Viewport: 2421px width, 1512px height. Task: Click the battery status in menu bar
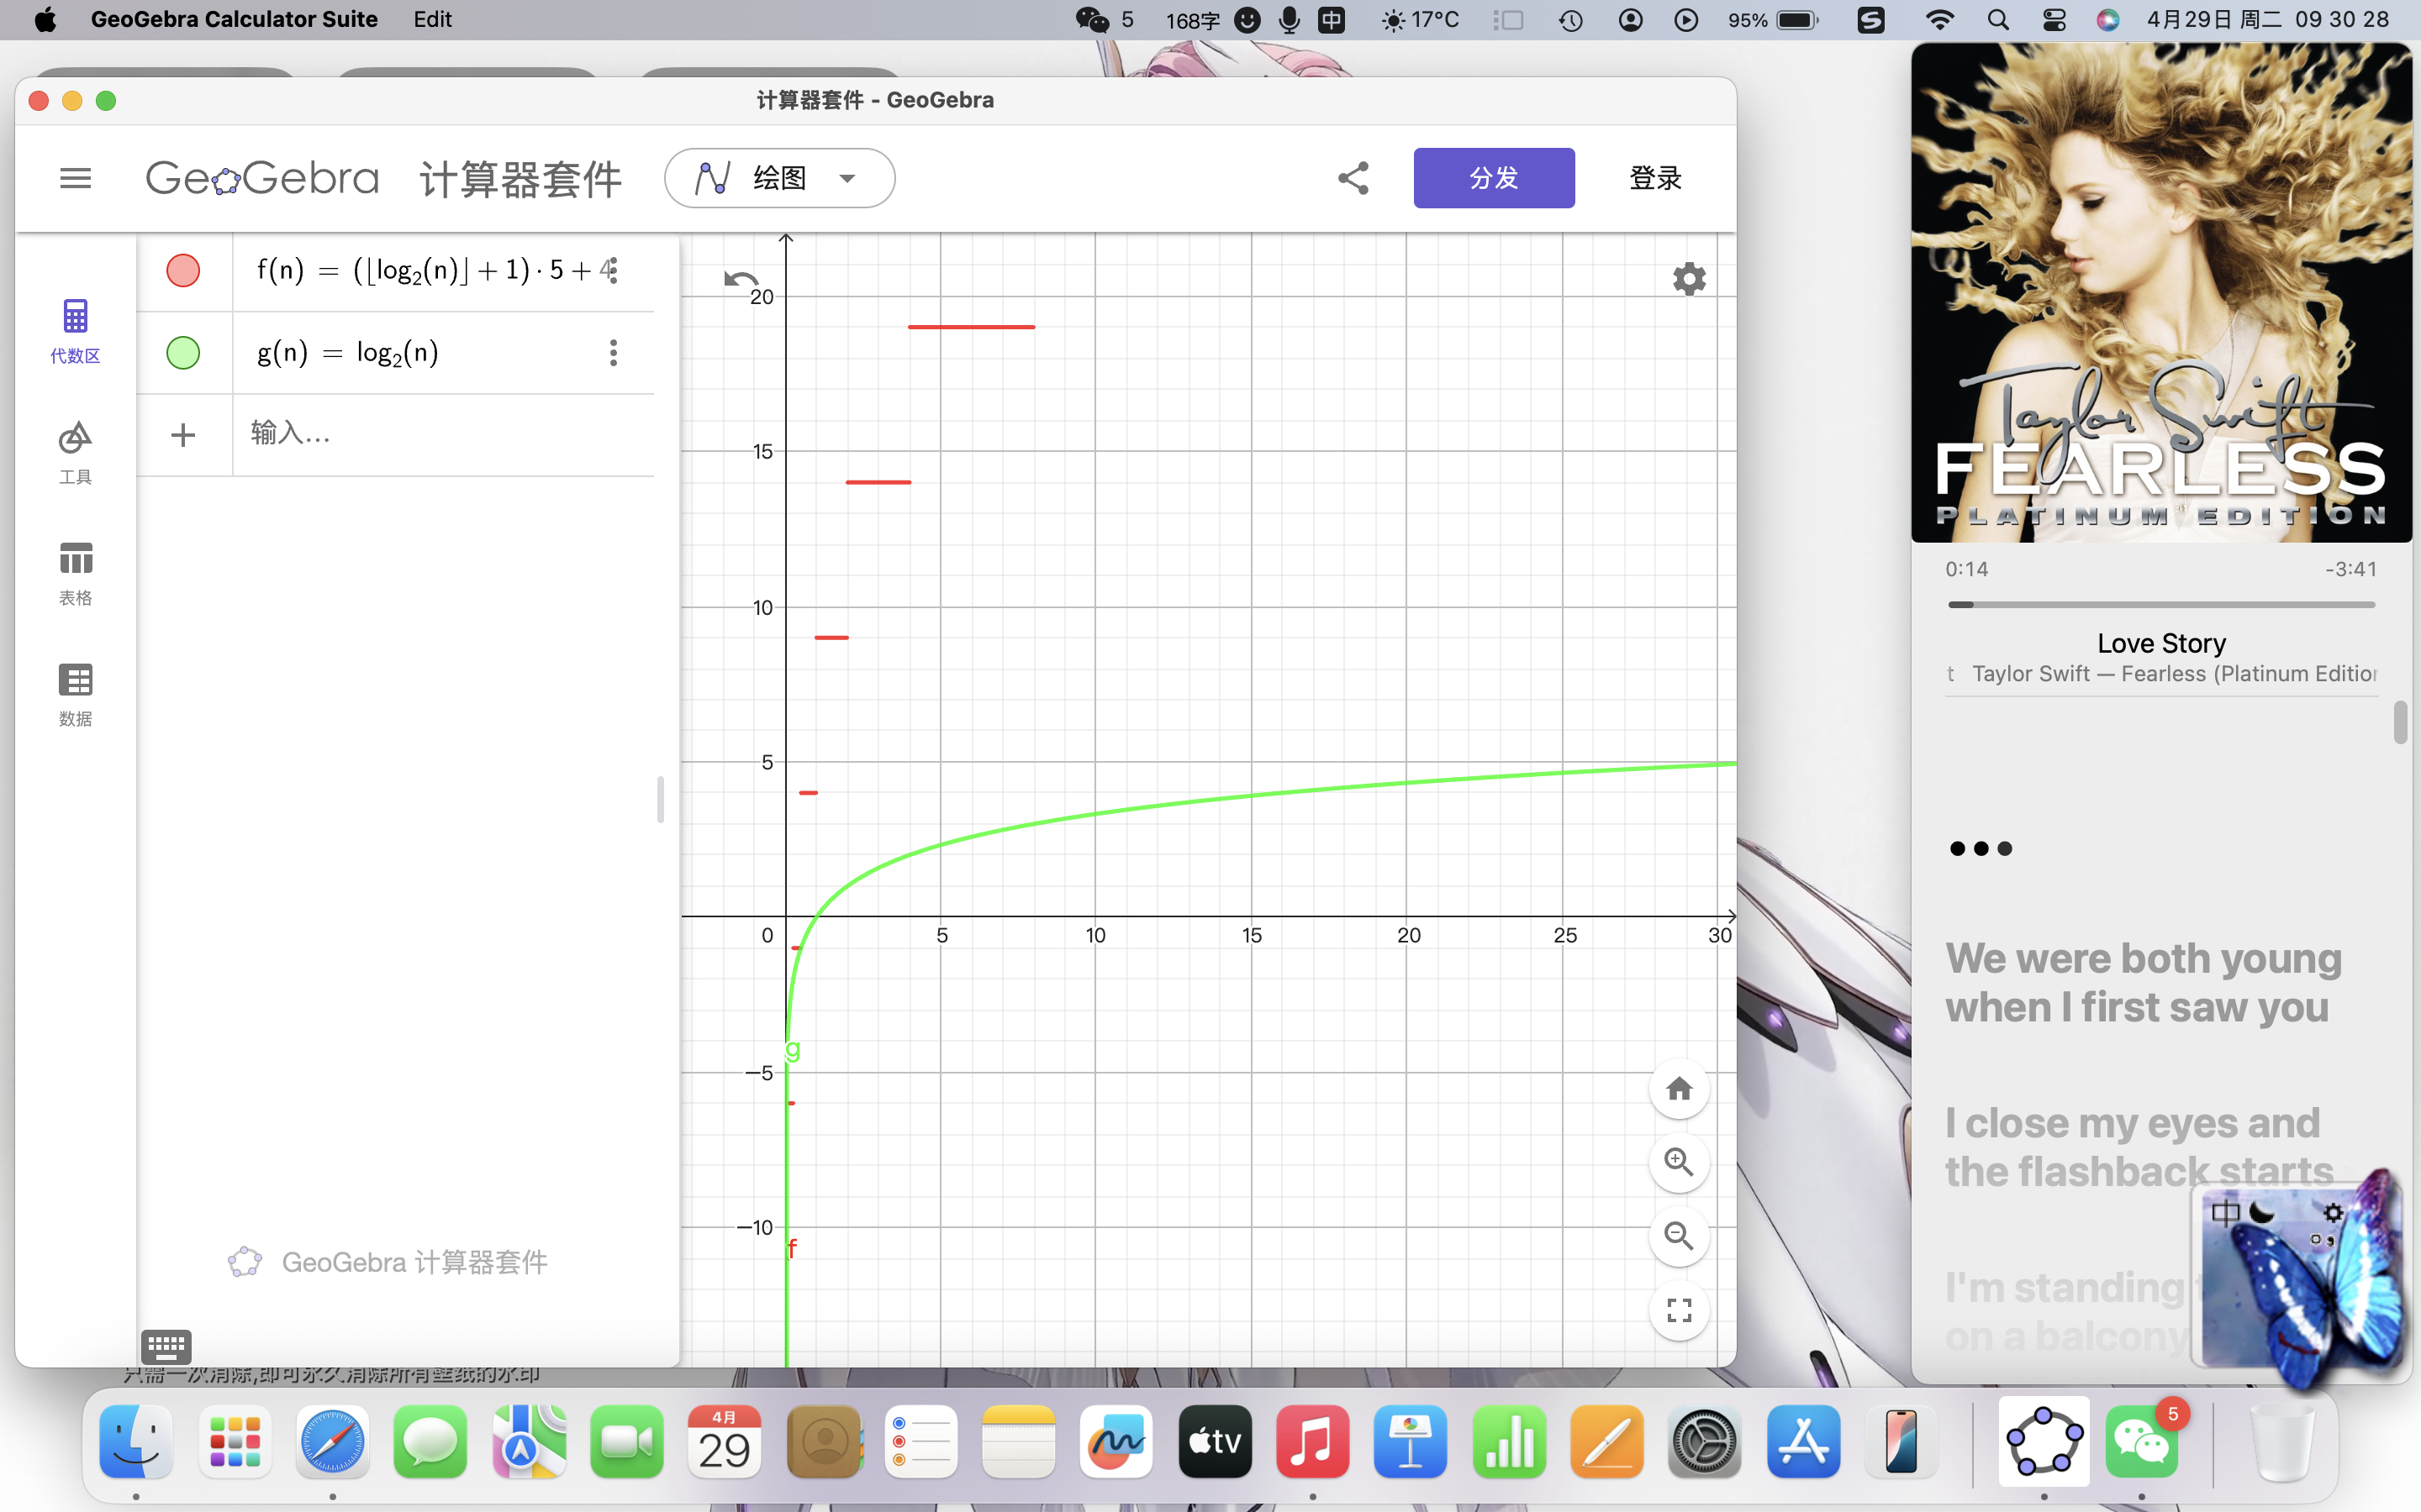[x=1775, y=19]
